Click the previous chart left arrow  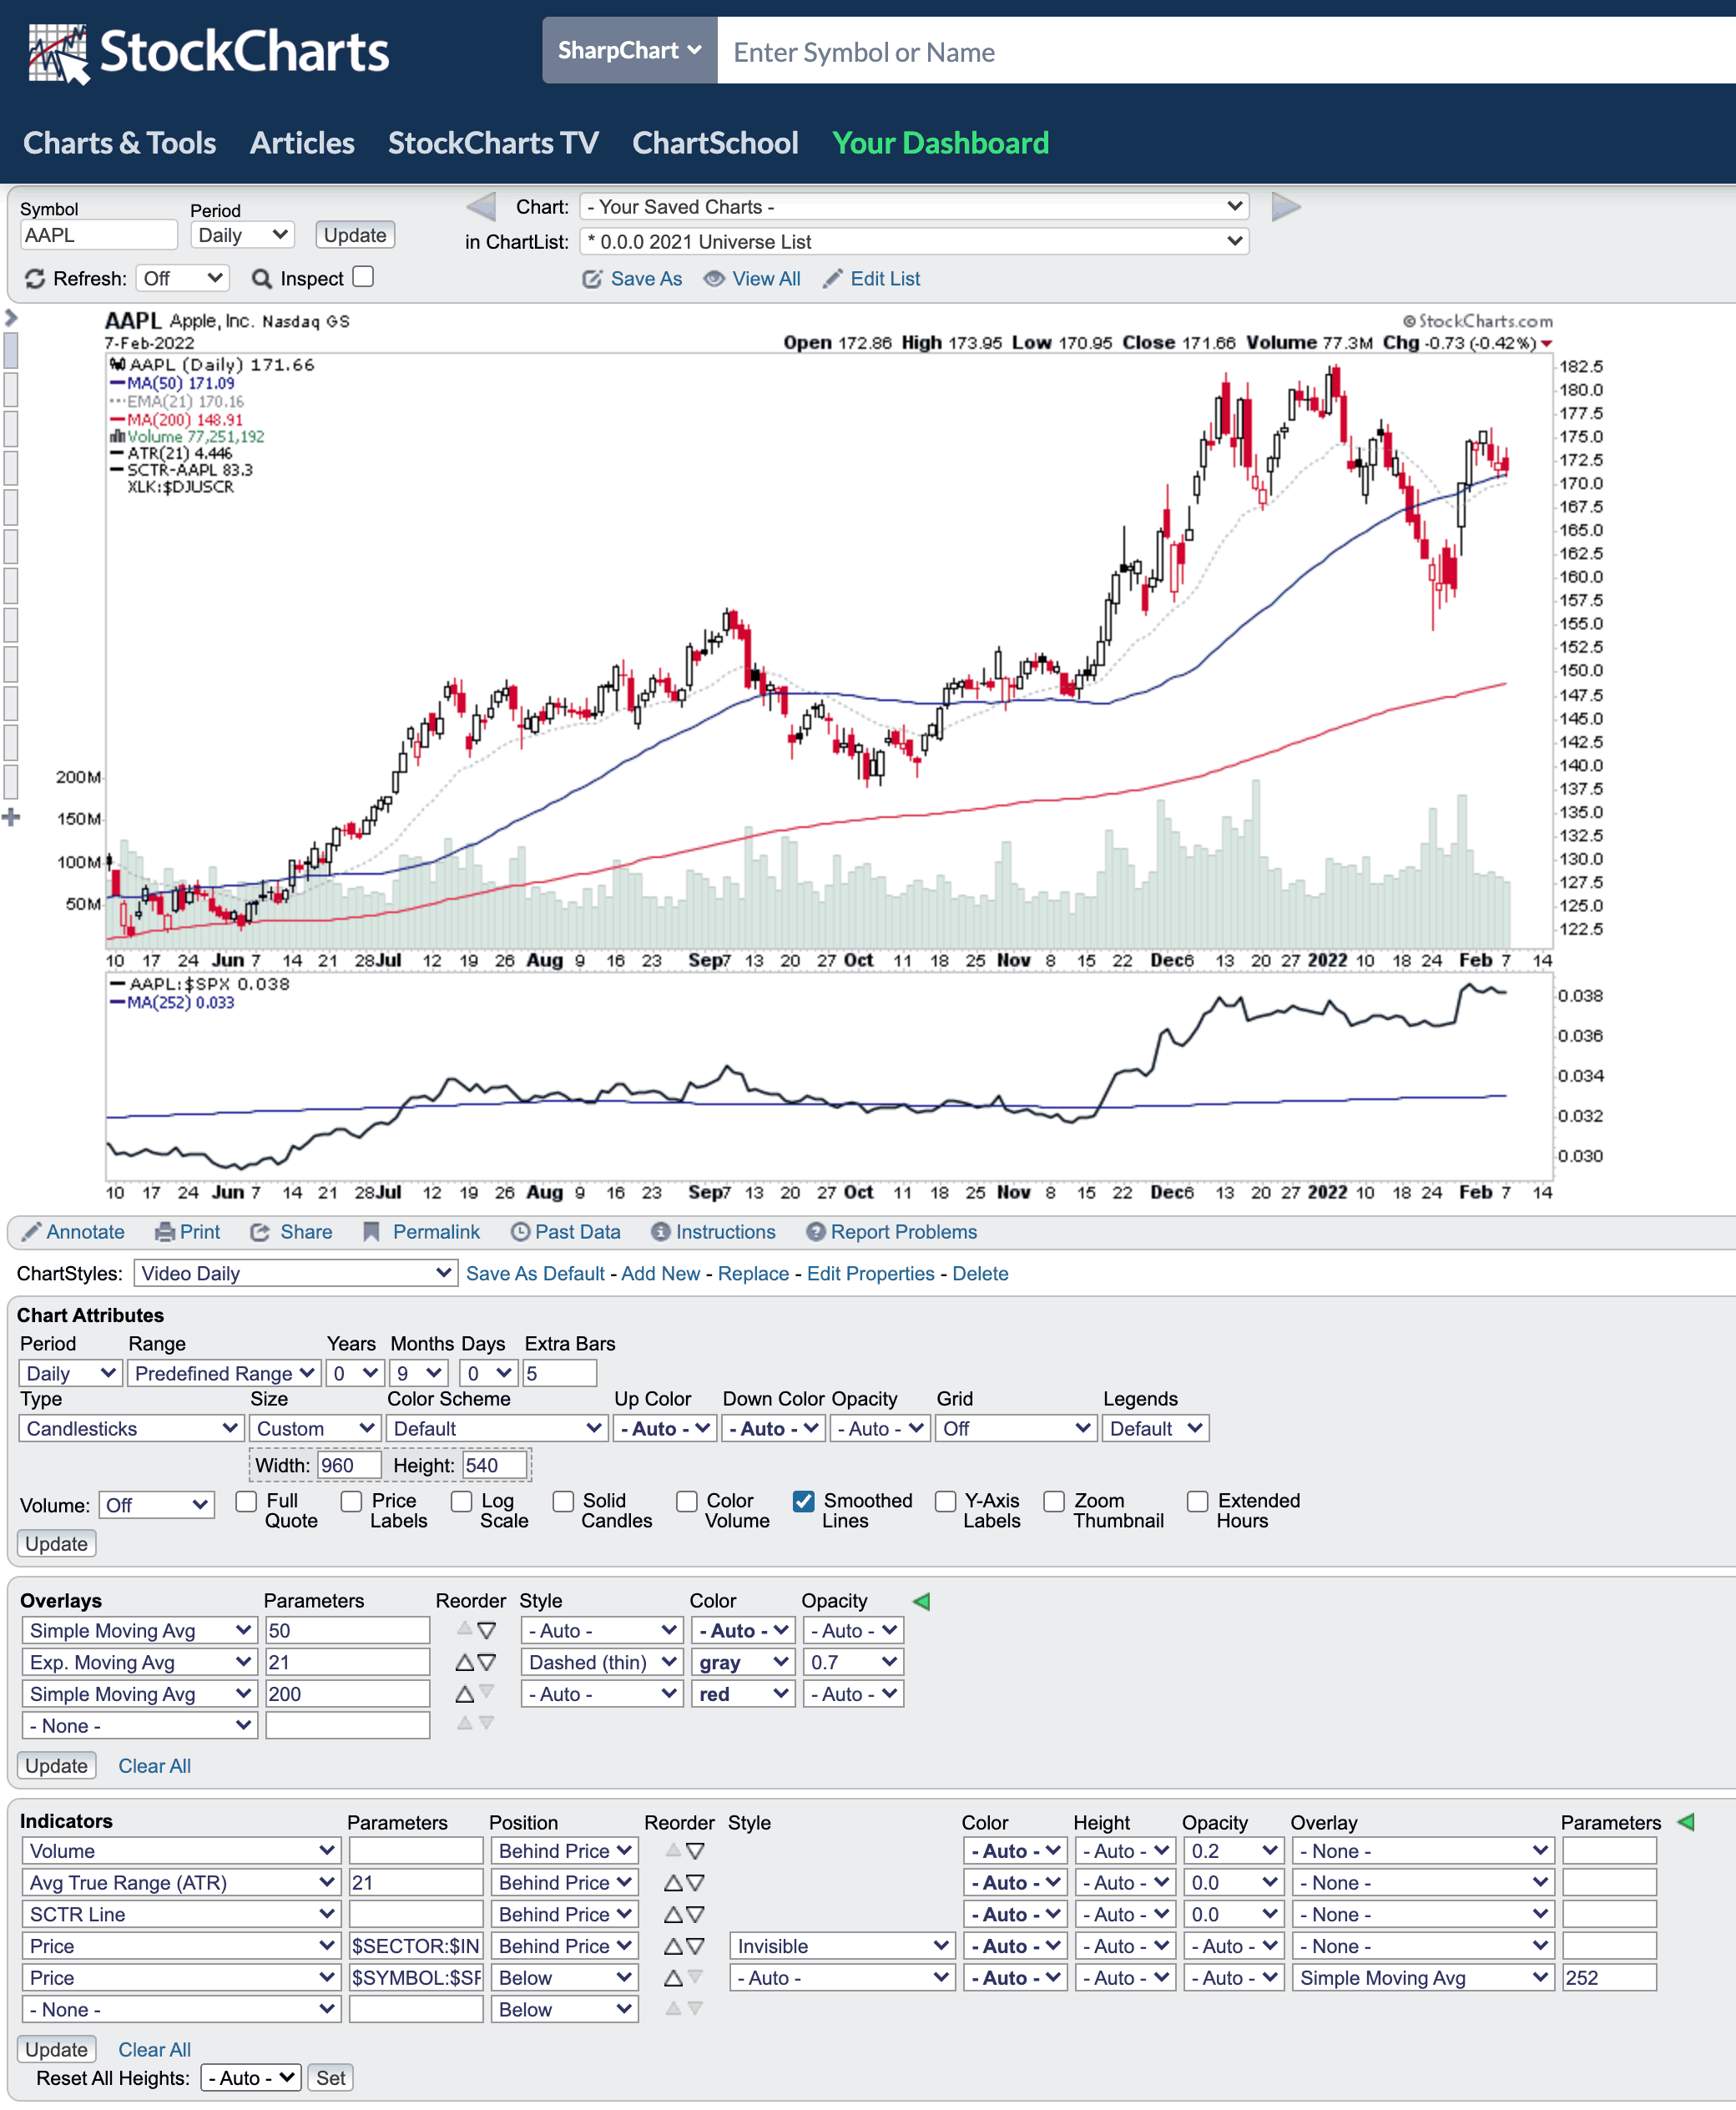coord(481,207)
